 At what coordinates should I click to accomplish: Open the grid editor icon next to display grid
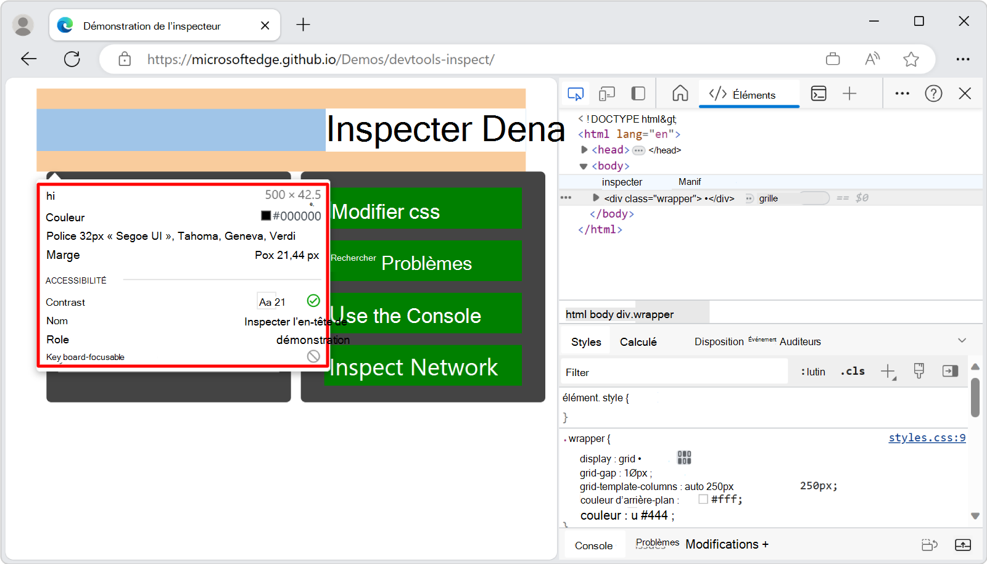click(683, 457)
